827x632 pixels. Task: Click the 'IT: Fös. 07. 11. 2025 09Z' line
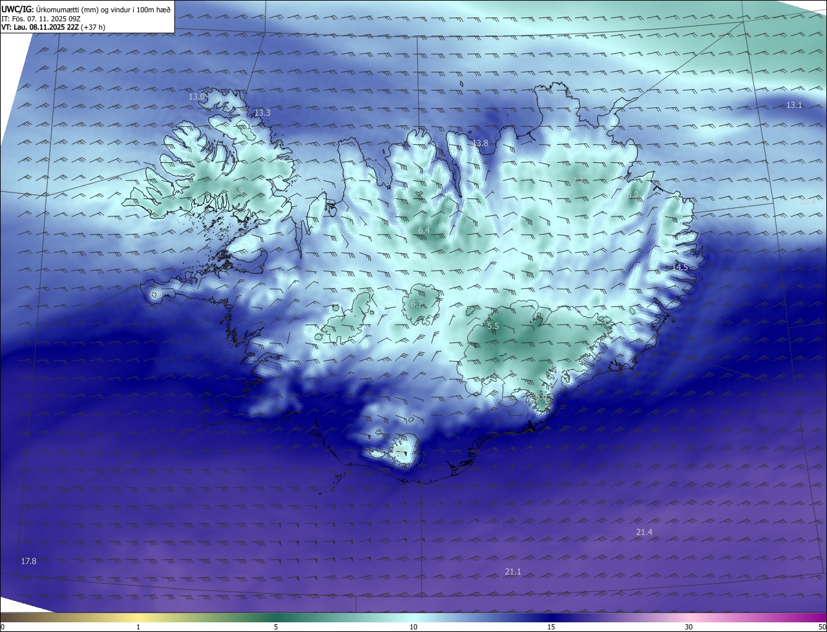coord(40,19)
